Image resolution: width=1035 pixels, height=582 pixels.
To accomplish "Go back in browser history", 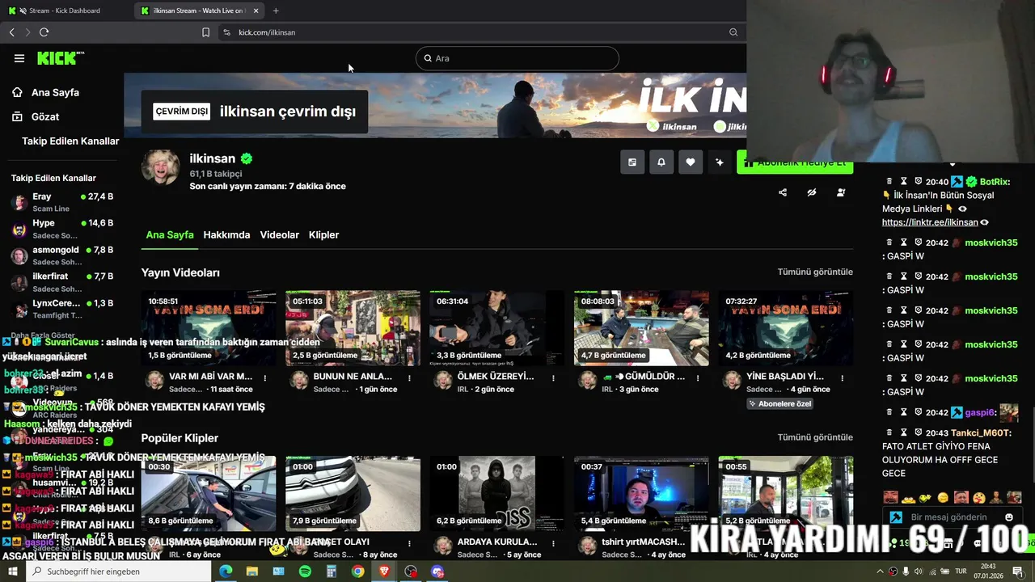I will pyautogui.click(x=11, y=32).
